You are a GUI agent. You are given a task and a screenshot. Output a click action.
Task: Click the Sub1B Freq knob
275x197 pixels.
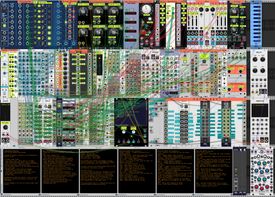[113, 11]
